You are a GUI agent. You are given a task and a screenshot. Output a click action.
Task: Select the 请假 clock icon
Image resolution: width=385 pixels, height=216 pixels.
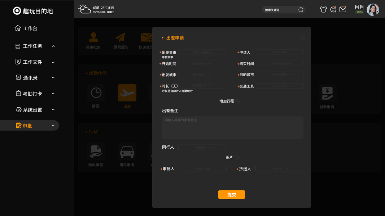[x=96, y=93]
